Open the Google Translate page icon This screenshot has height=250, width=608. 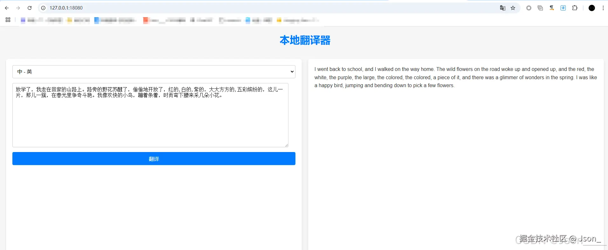click(503, 8)
